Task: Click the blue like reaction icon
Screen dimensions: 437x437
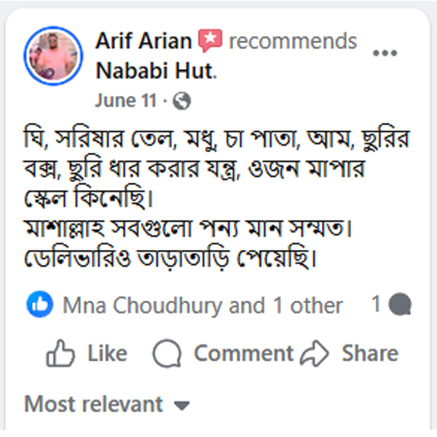Action: (39, 305)
